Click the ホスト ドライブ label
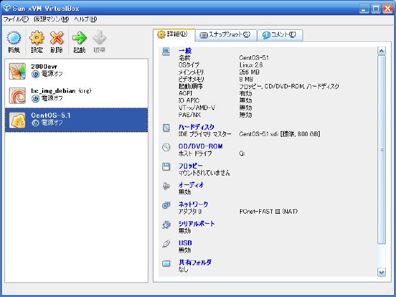The image size is (396, 297). click(x=195, y=153)
